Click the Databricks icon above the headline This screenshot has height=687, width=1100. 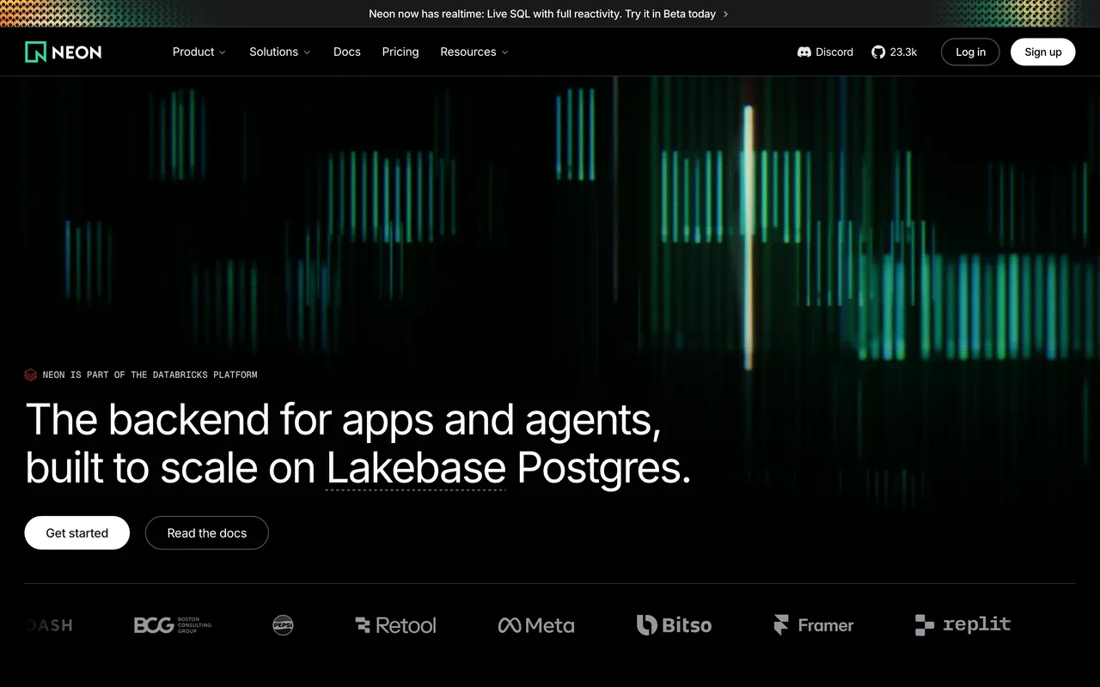[31, 374]
